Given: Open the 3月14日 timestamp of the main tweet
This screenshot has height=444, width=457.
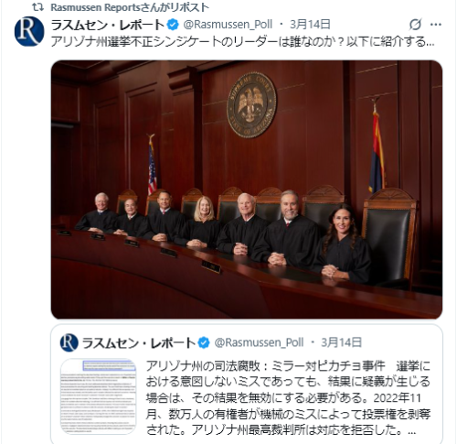Looking at the screenshot, I should (x=310, y=25).
